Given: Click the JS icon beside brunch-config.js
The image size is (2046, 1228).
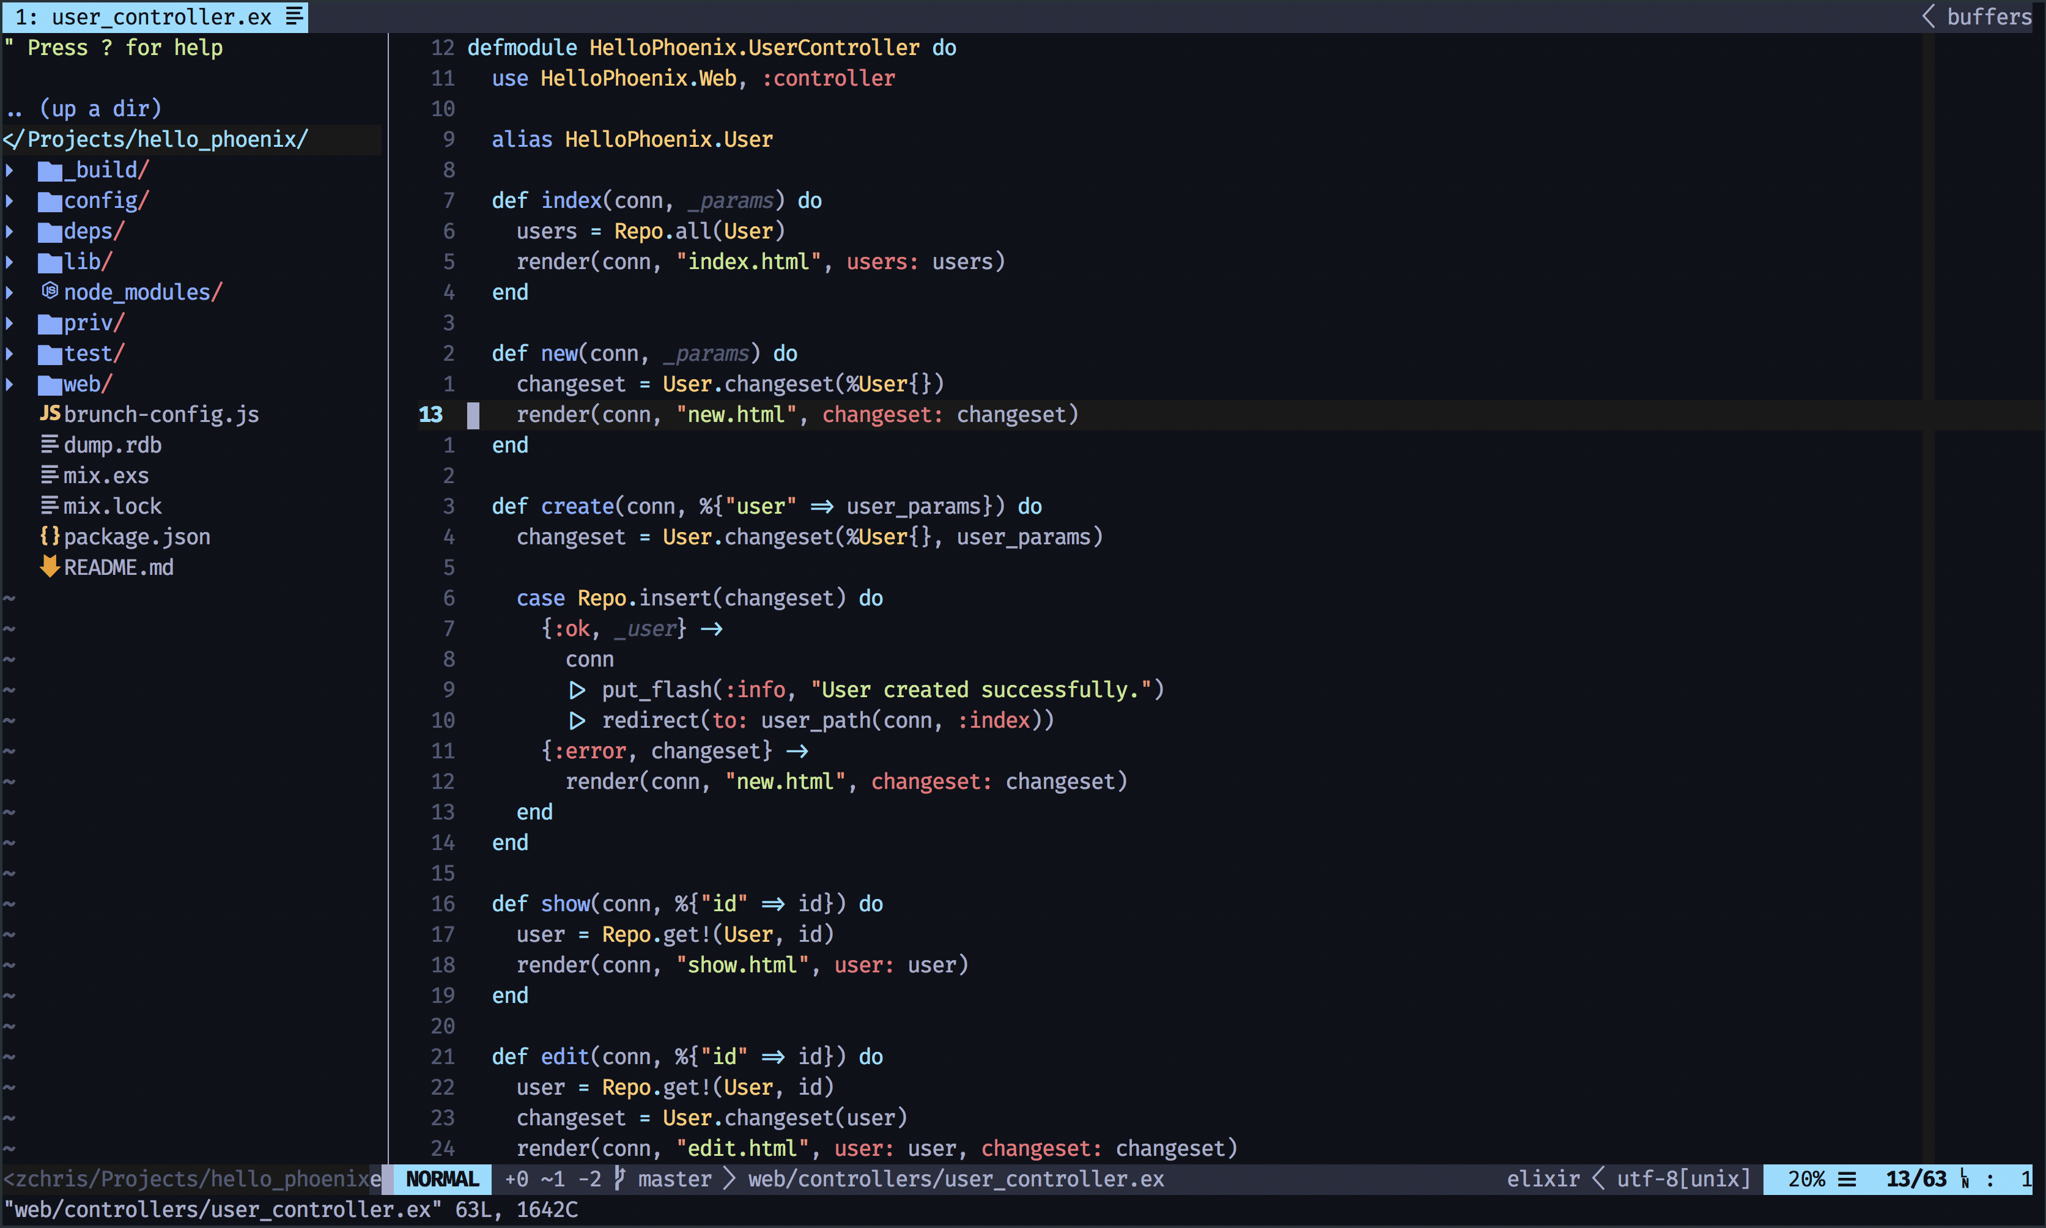Looking at the screenshot, I should point(51,414).
